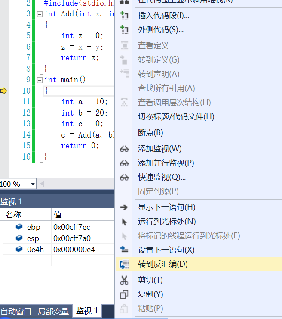The image size is (282, 319).
Task: Select the 监视 1 bottom tab
Action: coord(87,311)
